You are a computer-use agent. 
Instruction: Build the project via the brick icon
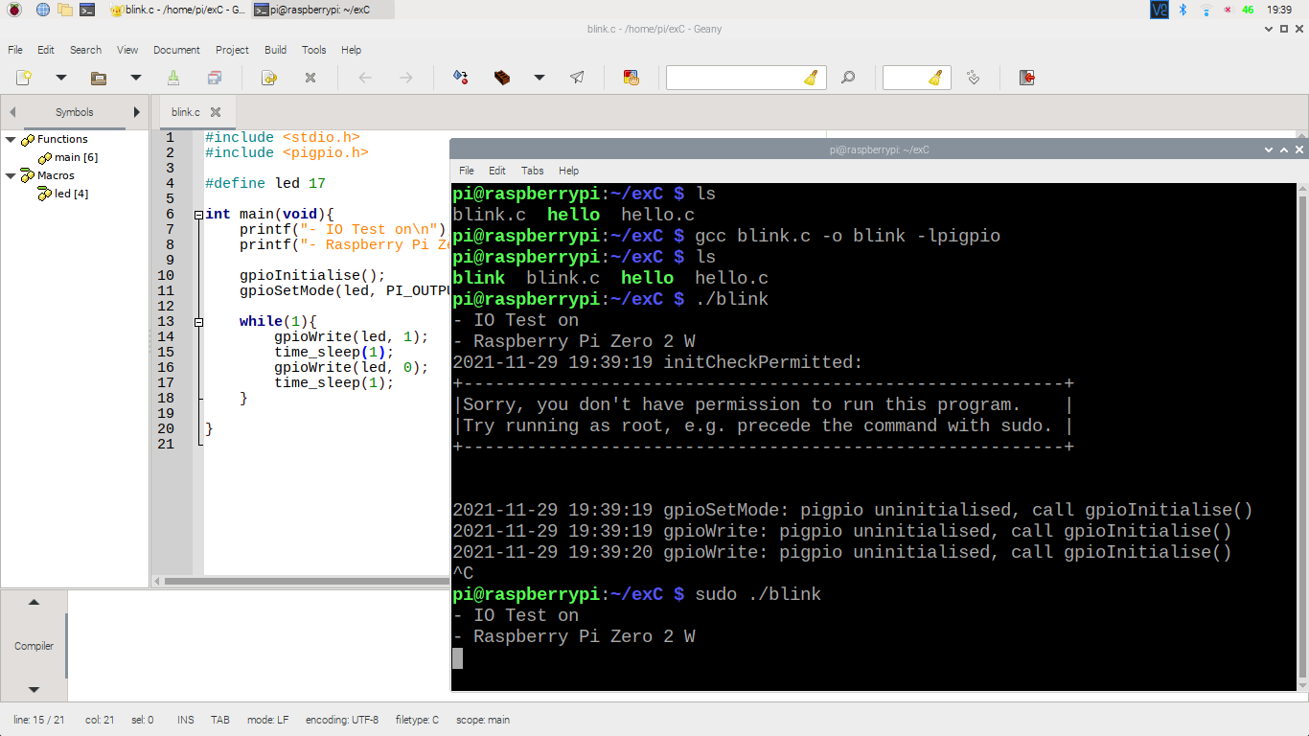point(502,78)
